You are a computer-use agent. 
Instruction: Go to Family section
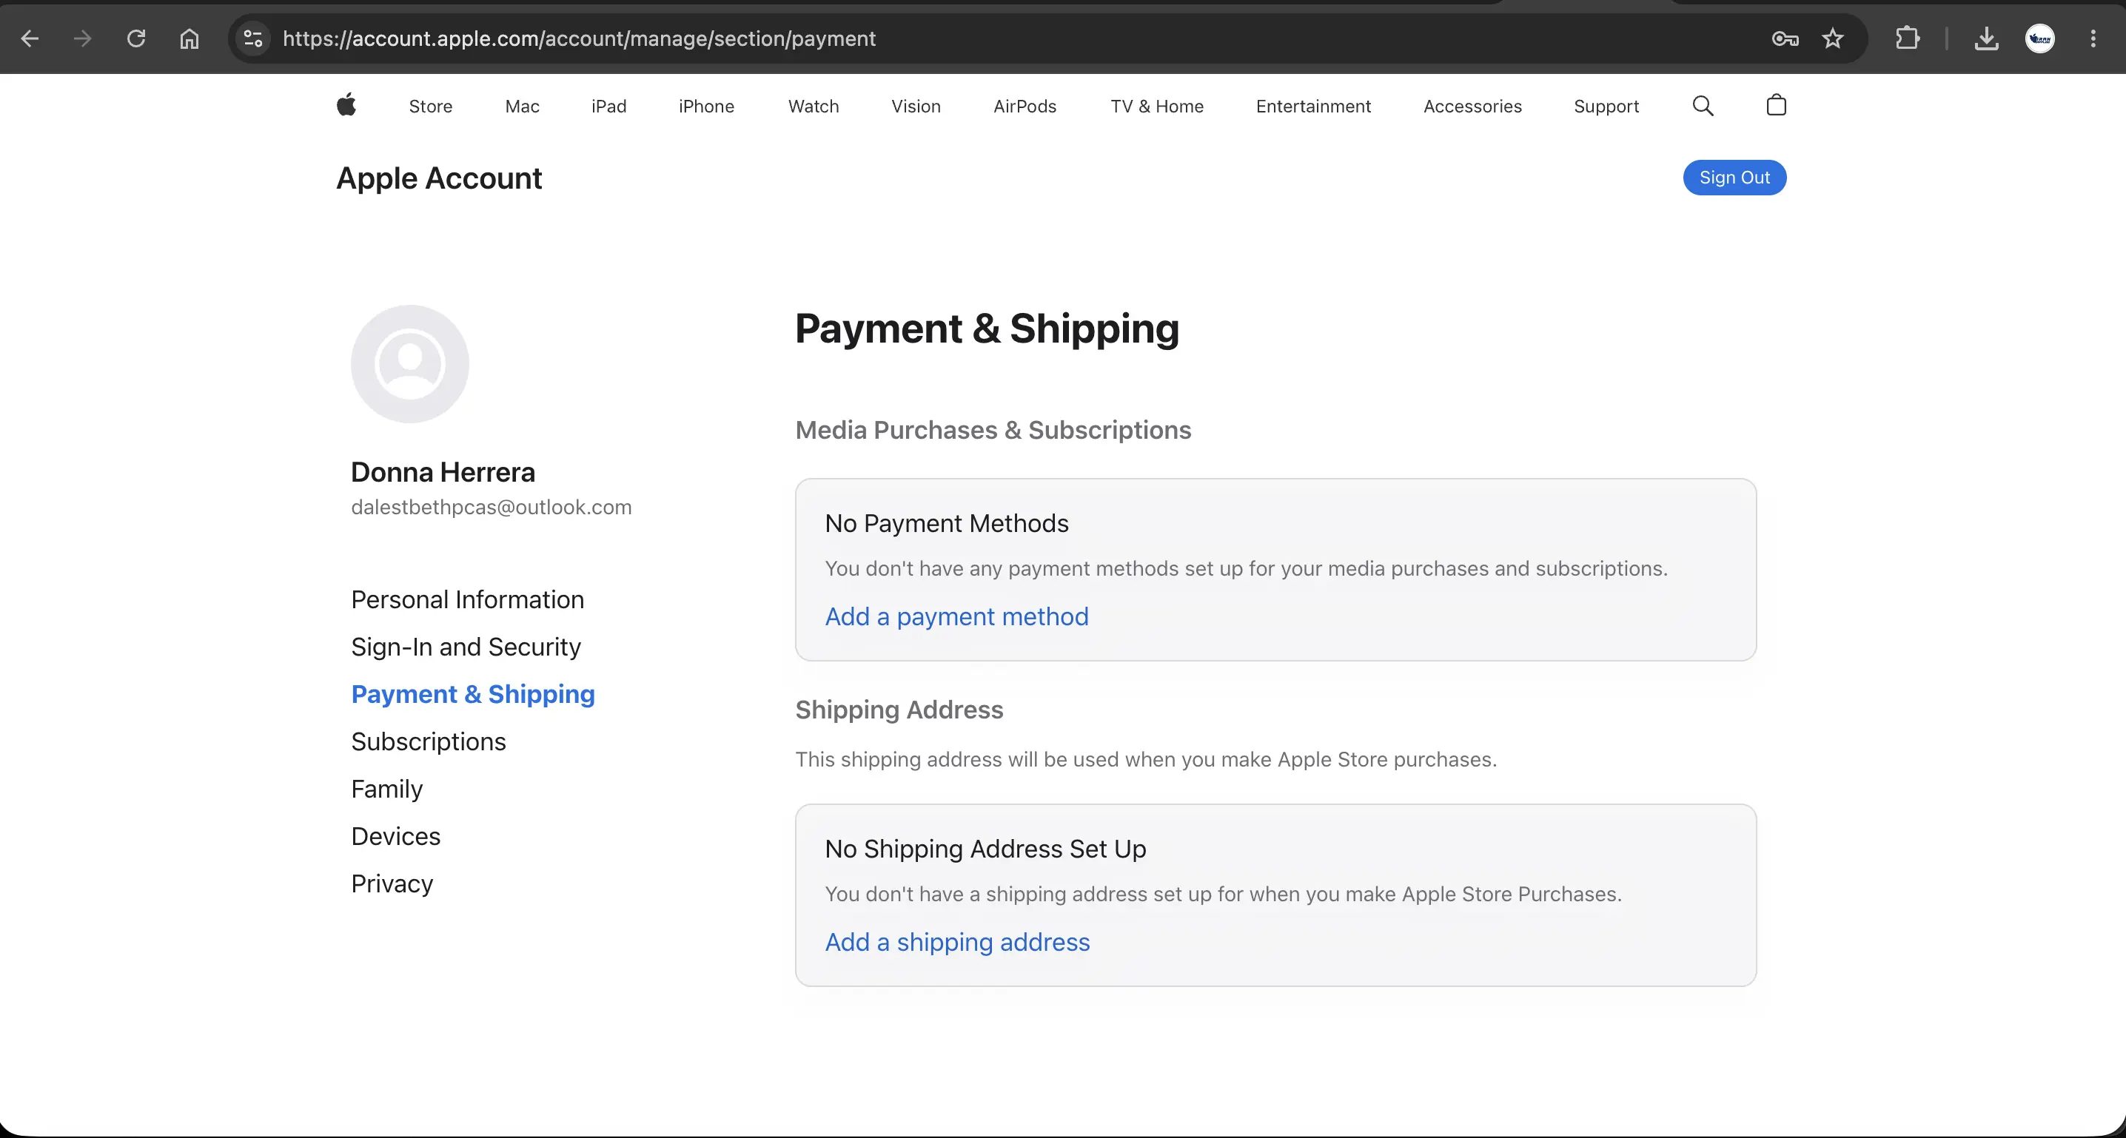386,789
